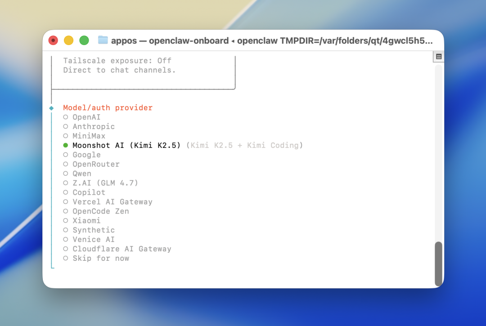
Task: Choose Vercel AI Gateway option
Action: tap(112, 202)
